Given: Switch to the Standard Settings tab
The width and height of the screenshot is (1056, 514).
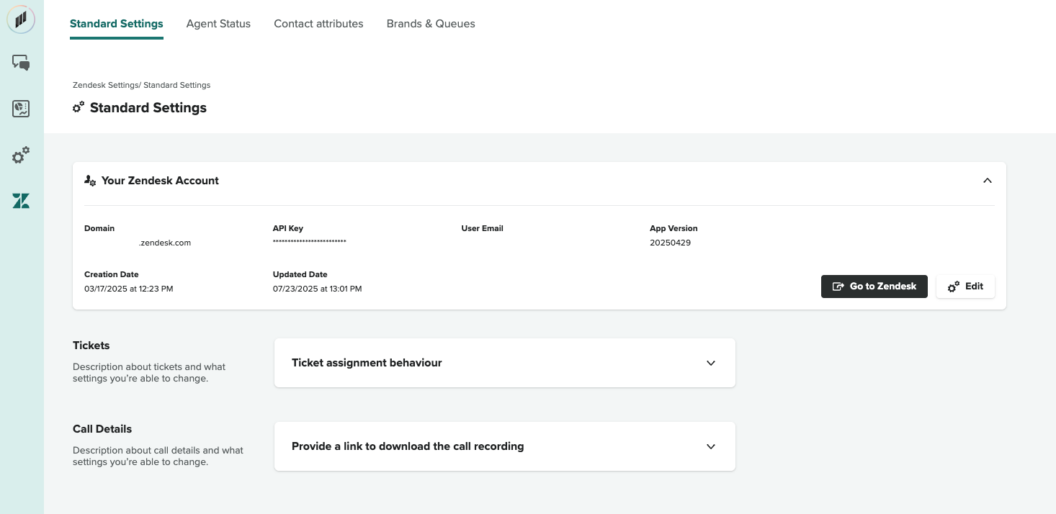Looking at the screenshot, I should coord(117,24).
